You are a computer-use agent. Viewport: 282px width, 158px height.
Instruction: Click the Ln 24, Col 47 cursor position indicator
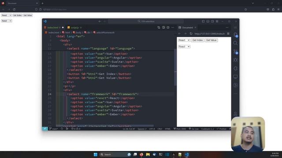(x=129, y=129)
